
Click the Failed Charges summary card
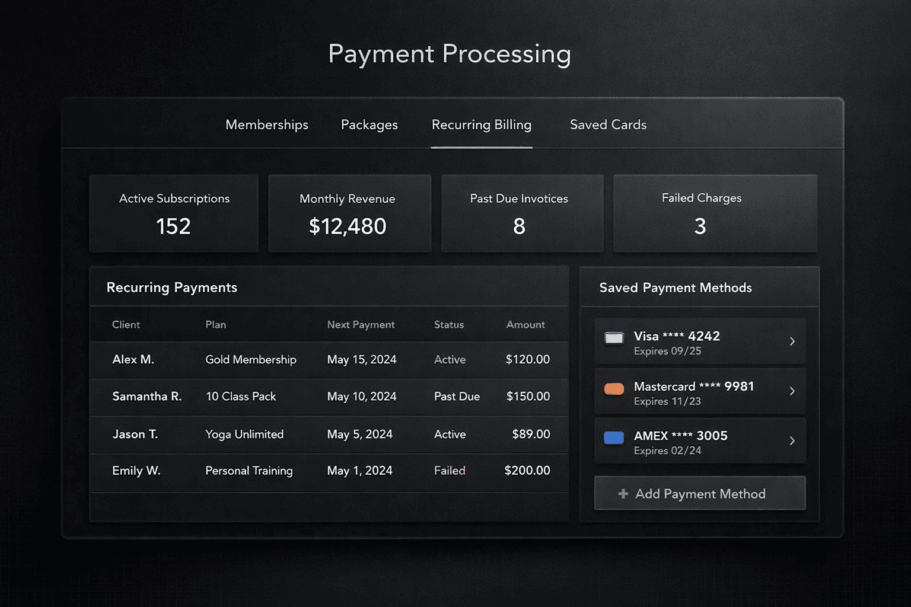point(714,213)
